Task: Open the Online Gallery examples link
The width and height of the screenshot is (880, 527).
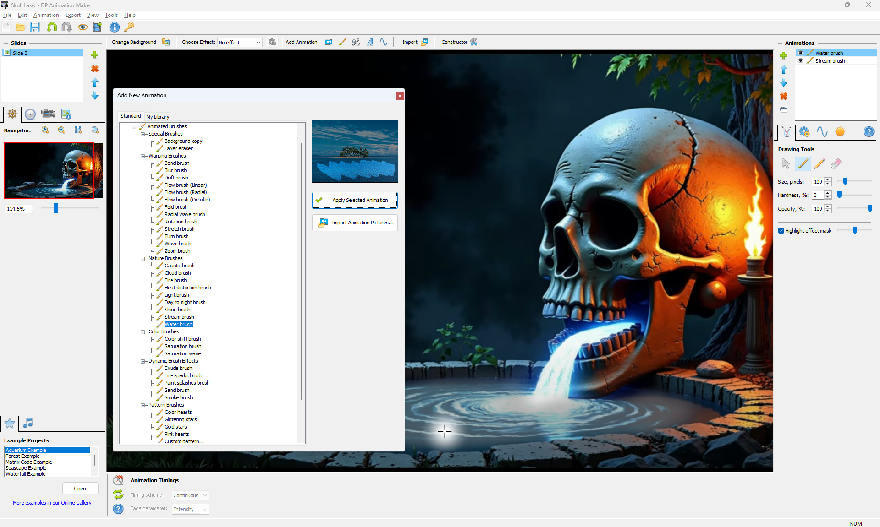Action: click(x=52, y=503)
